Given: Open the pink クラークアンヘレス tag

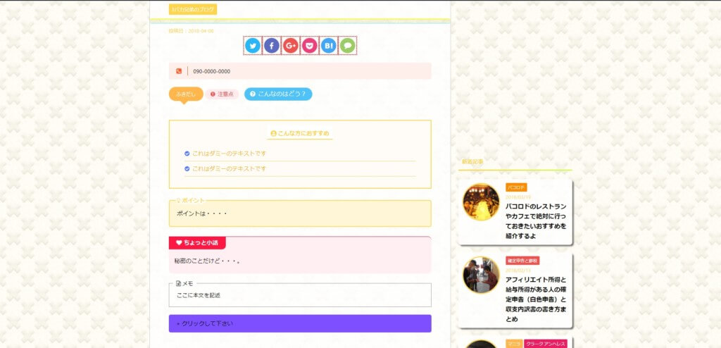Looking at the screenshot, I should [x=546, y=344].
